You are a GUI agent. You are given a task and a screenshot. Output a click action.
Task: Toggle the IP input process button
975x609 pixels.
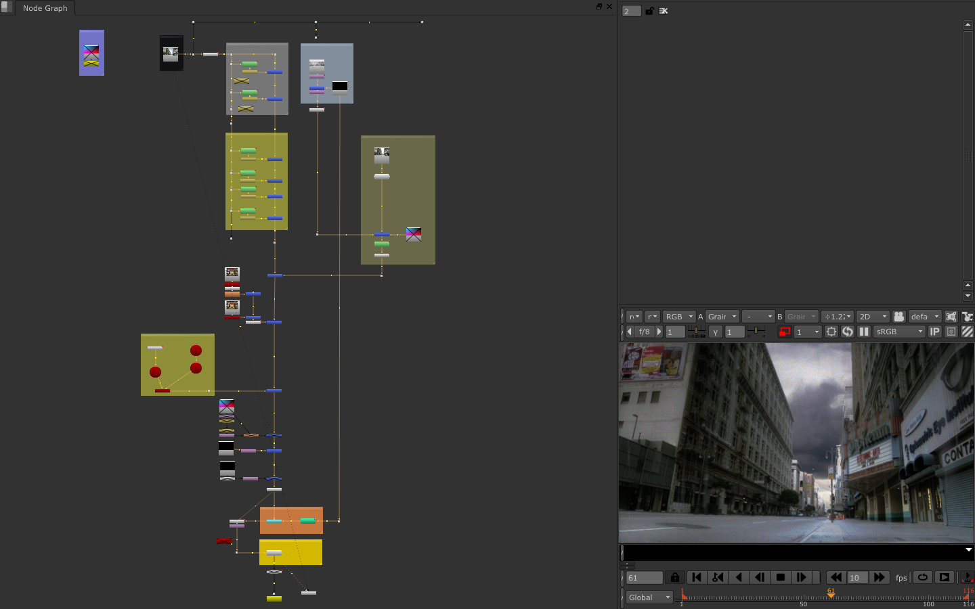pos(935,332)
